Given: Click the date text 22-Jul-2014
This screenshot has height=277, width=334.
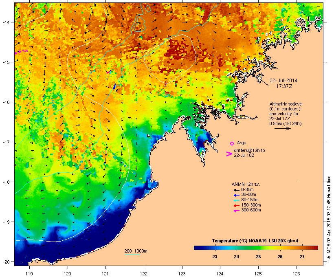Looking at the screenshot, I should tap(283, 81).
